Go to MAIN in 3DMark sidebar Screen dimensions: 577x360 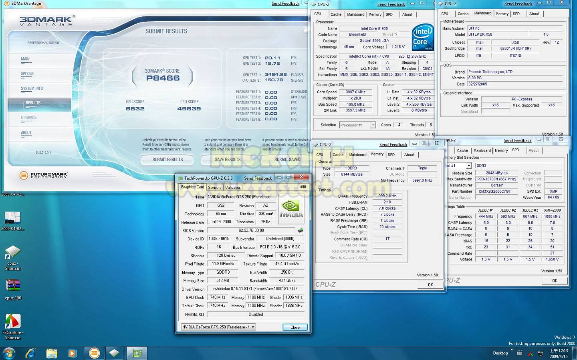click(x=25, y=59)
